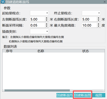This screenshot has height=99, width=107.
Task: Click the 右侧断面线长度 value field
Action: (x=89, y=19)
